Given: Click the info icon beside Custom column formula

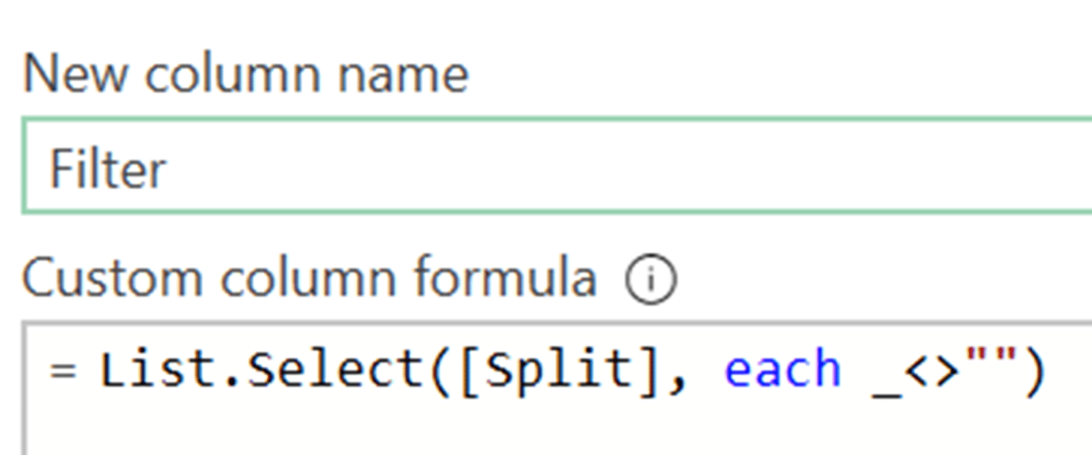Looking at the screenshot, I should (x=650, y=280).
